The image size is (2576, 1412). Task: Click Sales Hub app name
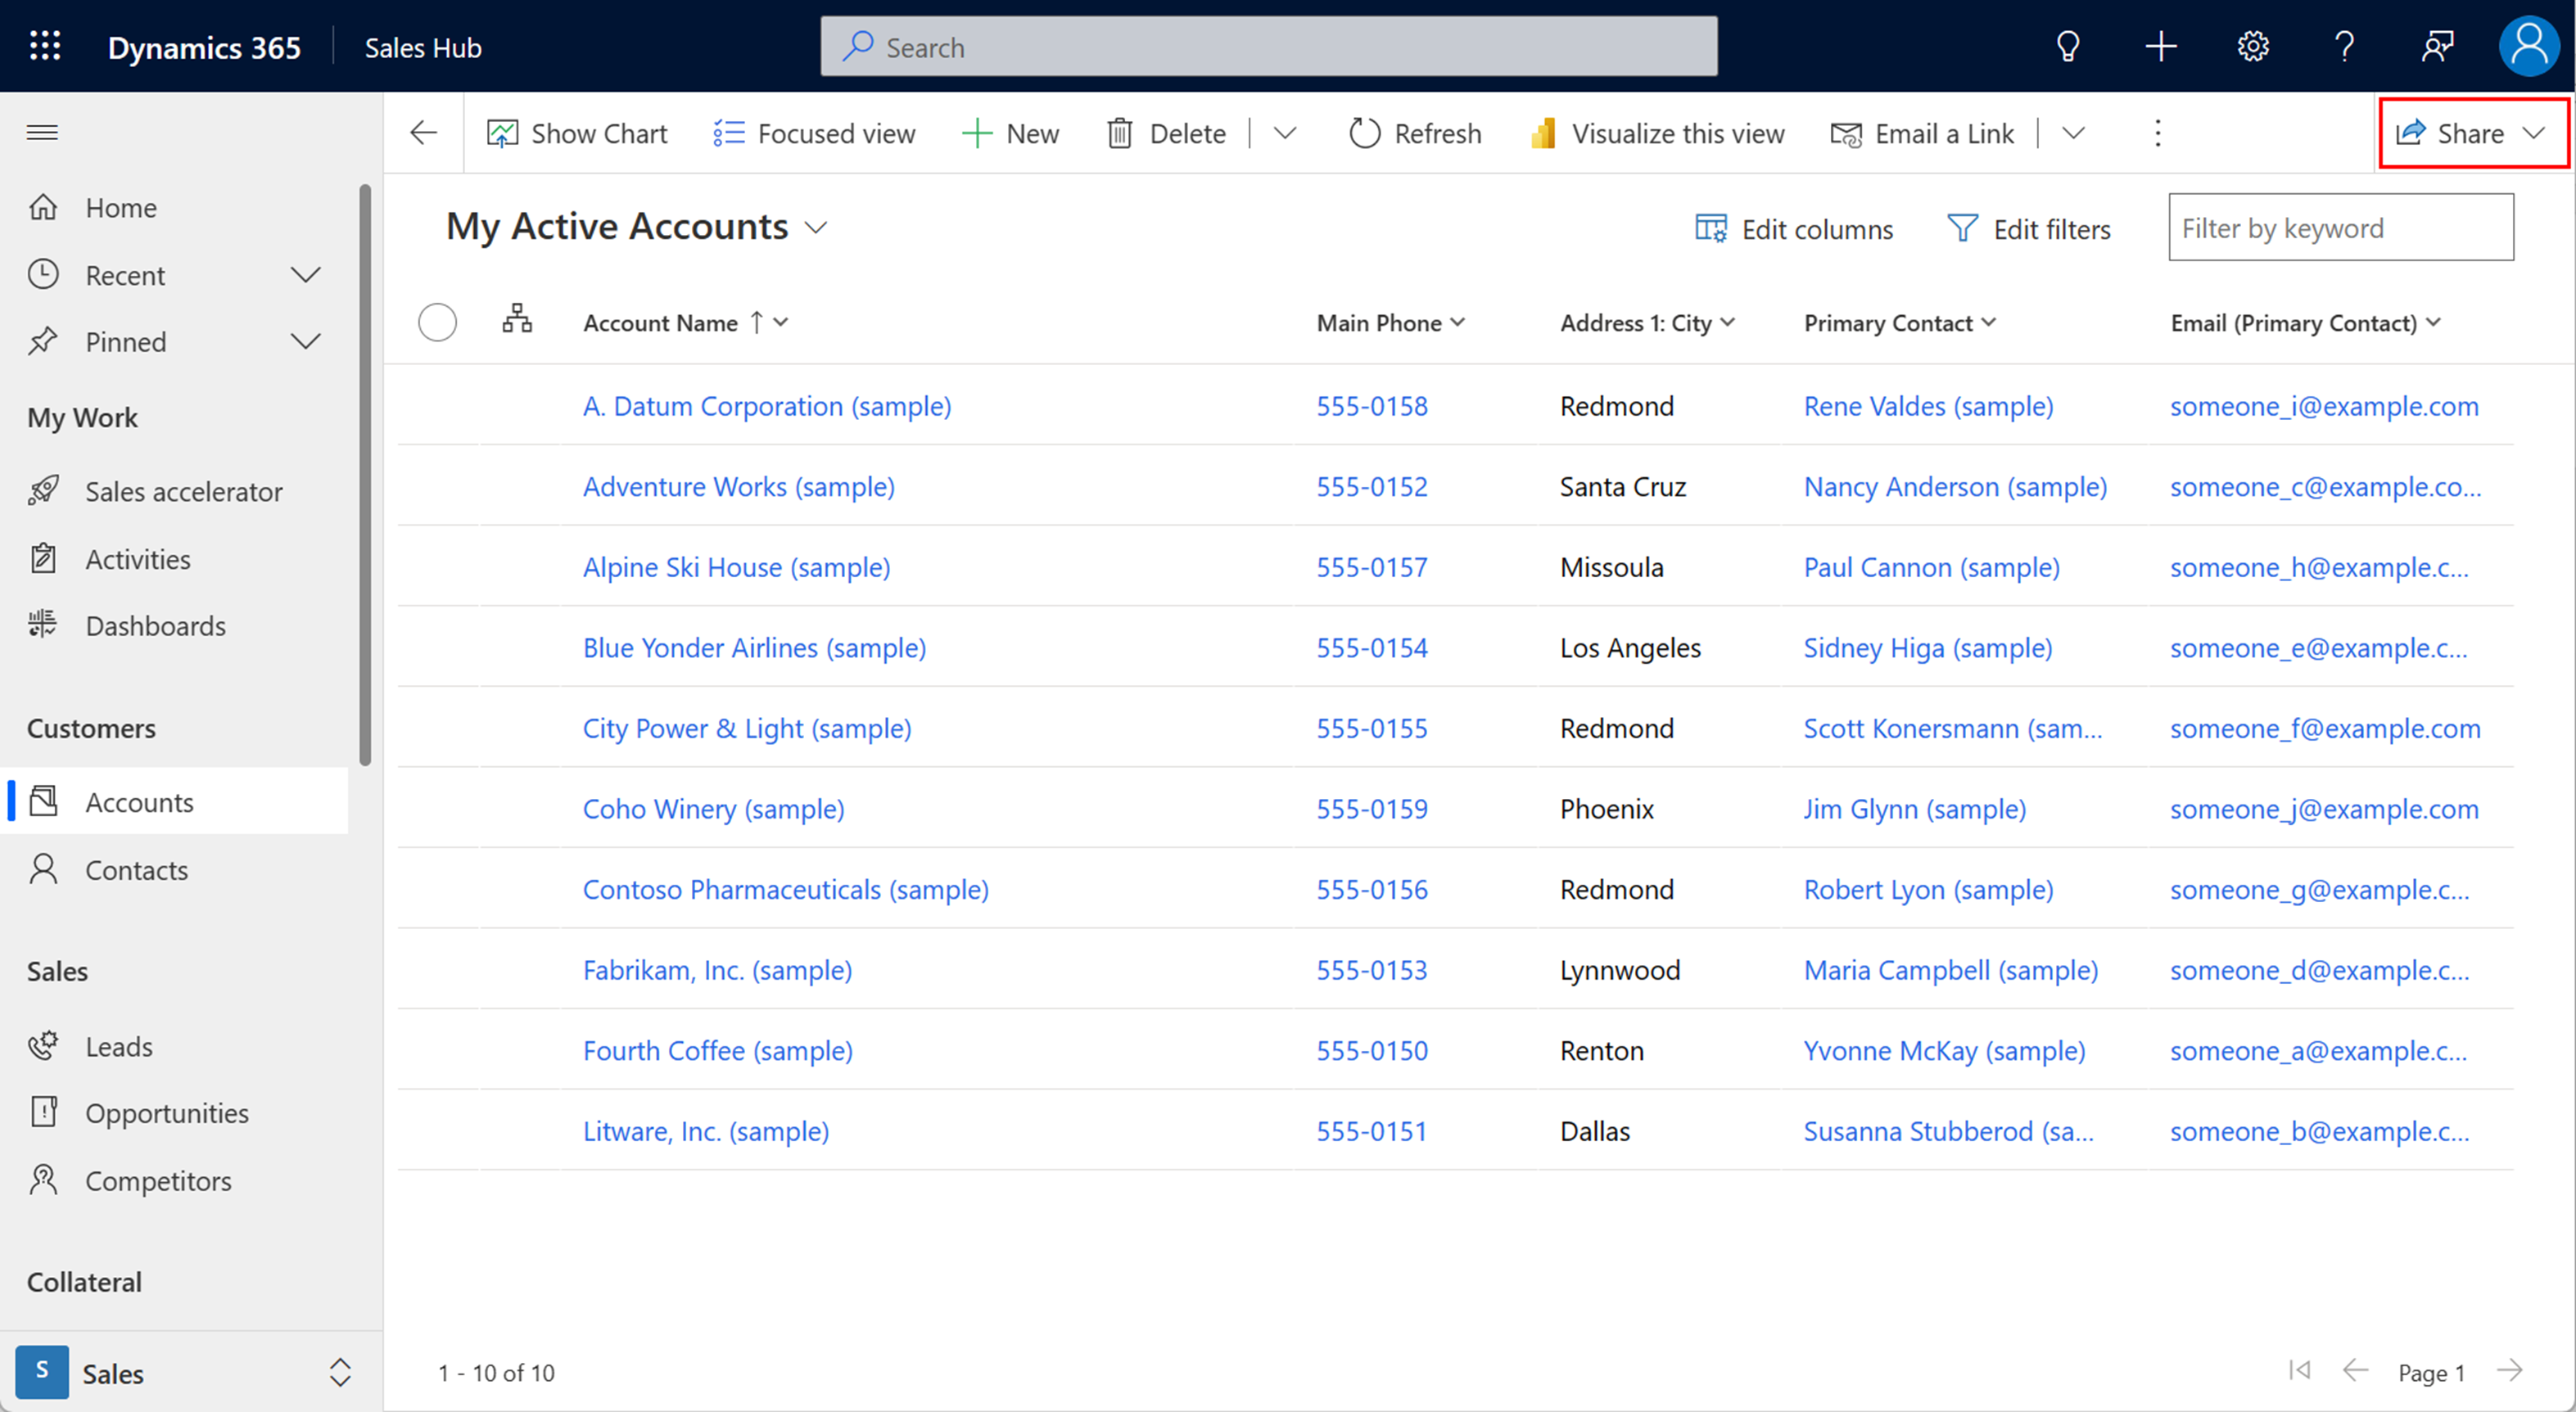tap(423, 47)
